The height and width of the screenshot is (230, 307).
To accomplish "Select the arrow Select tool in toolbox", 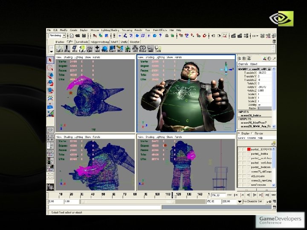I will point(50,60).
